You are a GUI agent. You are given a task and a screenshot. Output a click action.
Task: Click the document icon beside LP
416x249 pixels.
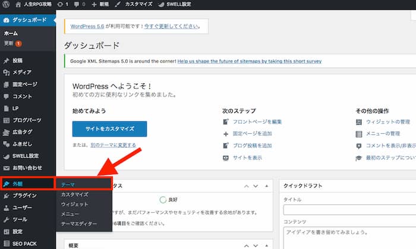[7, 109]
